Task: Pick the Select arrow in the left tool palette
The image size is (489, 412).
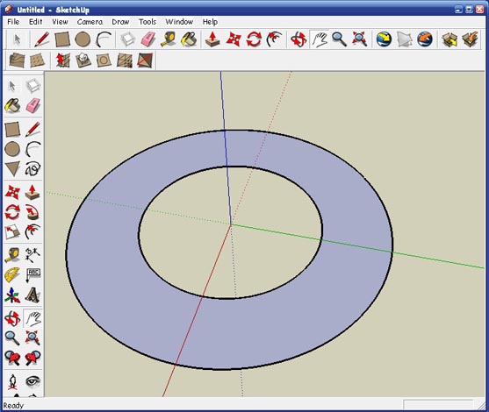Action: click(x=12, y=86)
